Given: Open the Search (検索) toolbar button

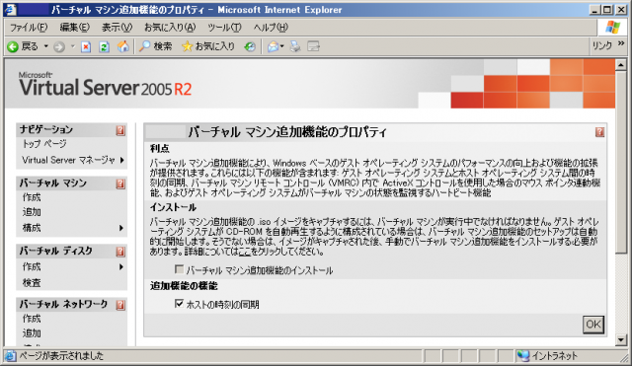Looking at the screenshot, I should 155,46.
